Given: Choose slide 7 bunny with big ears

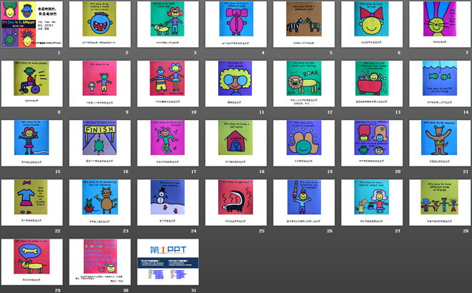Looking at the screenshot, I should (440, 24).
